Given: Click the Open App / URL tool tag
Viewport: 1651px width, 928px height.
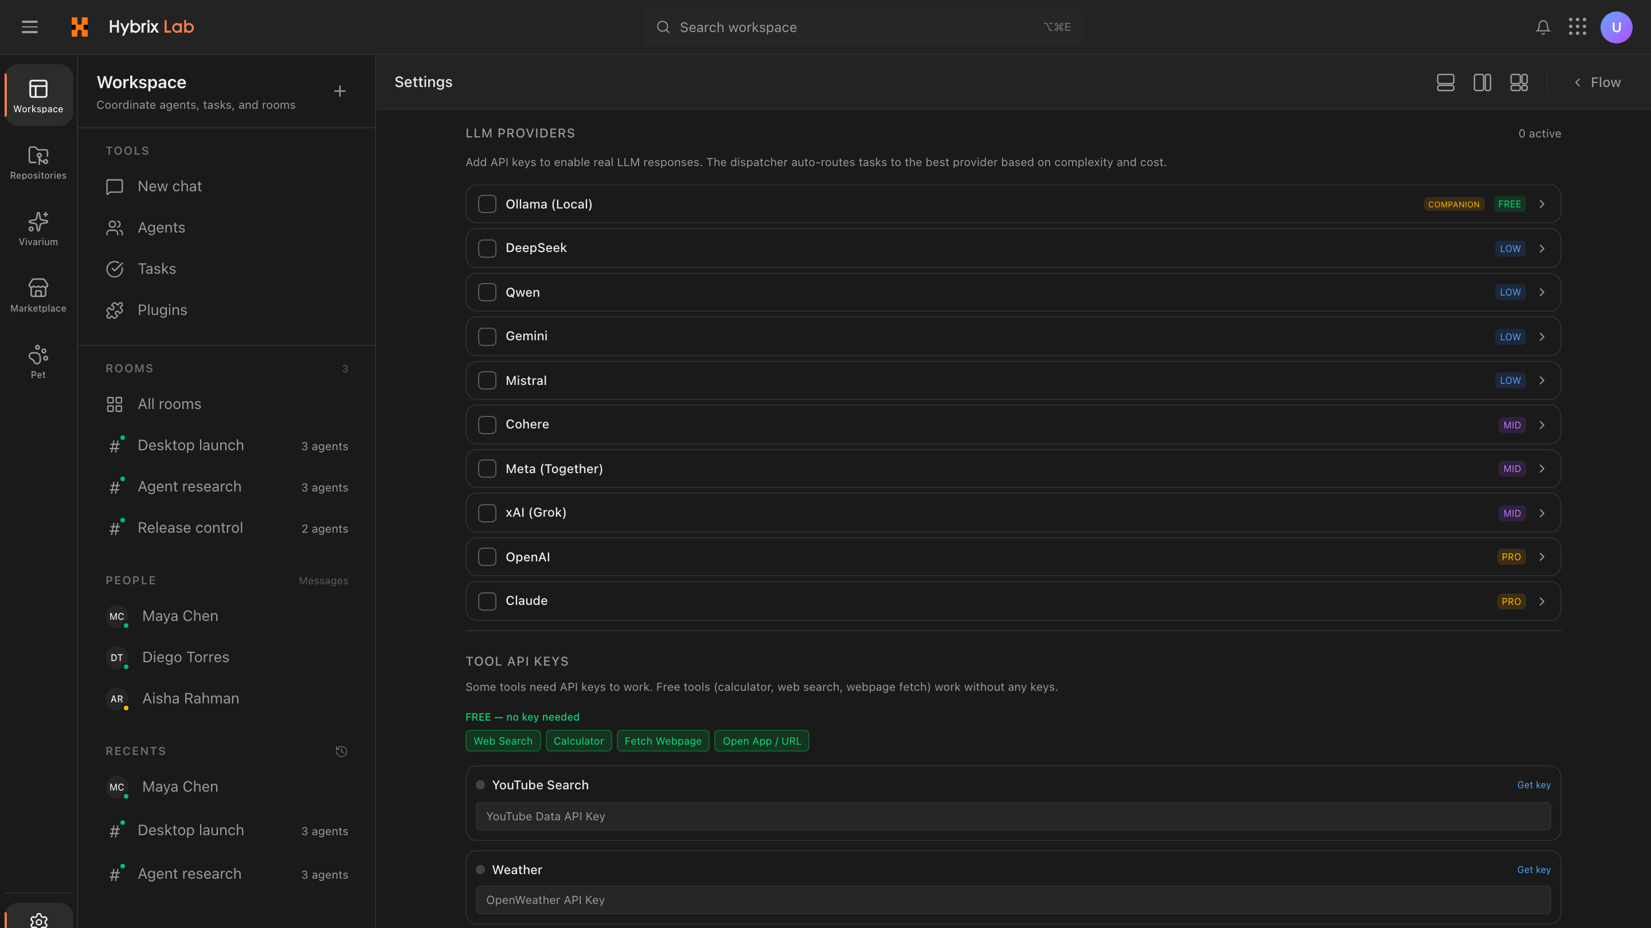Looking at the screenshot, I should (x=761, y=741).
